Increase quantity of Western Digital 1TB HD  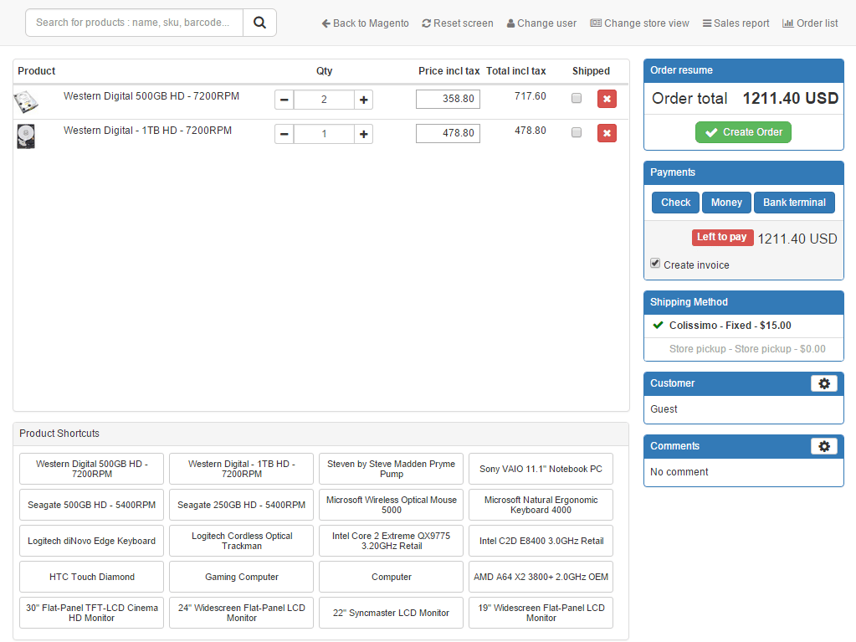coord(364,134)
